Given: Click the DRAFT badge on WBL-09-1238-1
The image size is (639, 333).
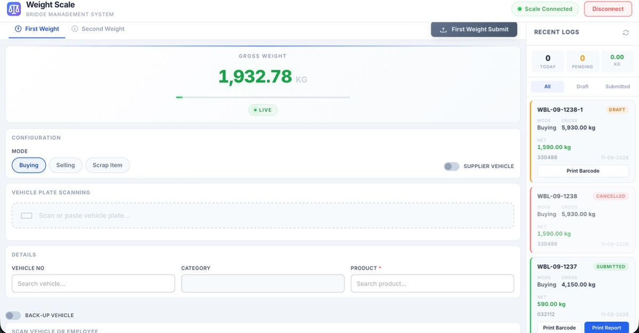Looking at the screenshot, I should [617, 110].
